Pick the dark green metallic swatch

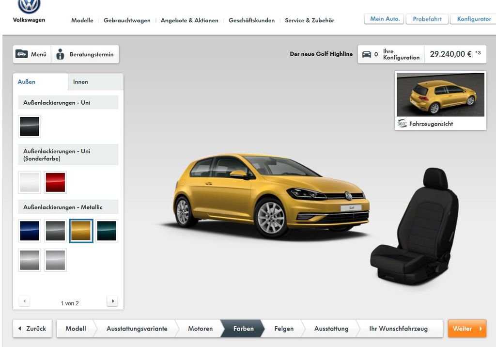click(107, 231)
